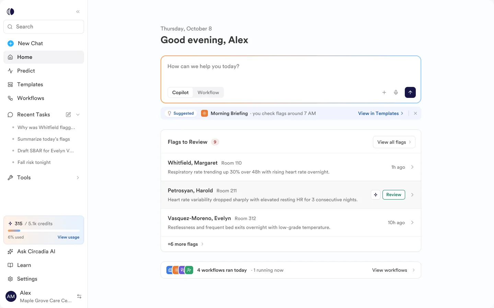Send the prompt with the arrow button
Viewport: 494px width, 308px height.
pos(410,92)
